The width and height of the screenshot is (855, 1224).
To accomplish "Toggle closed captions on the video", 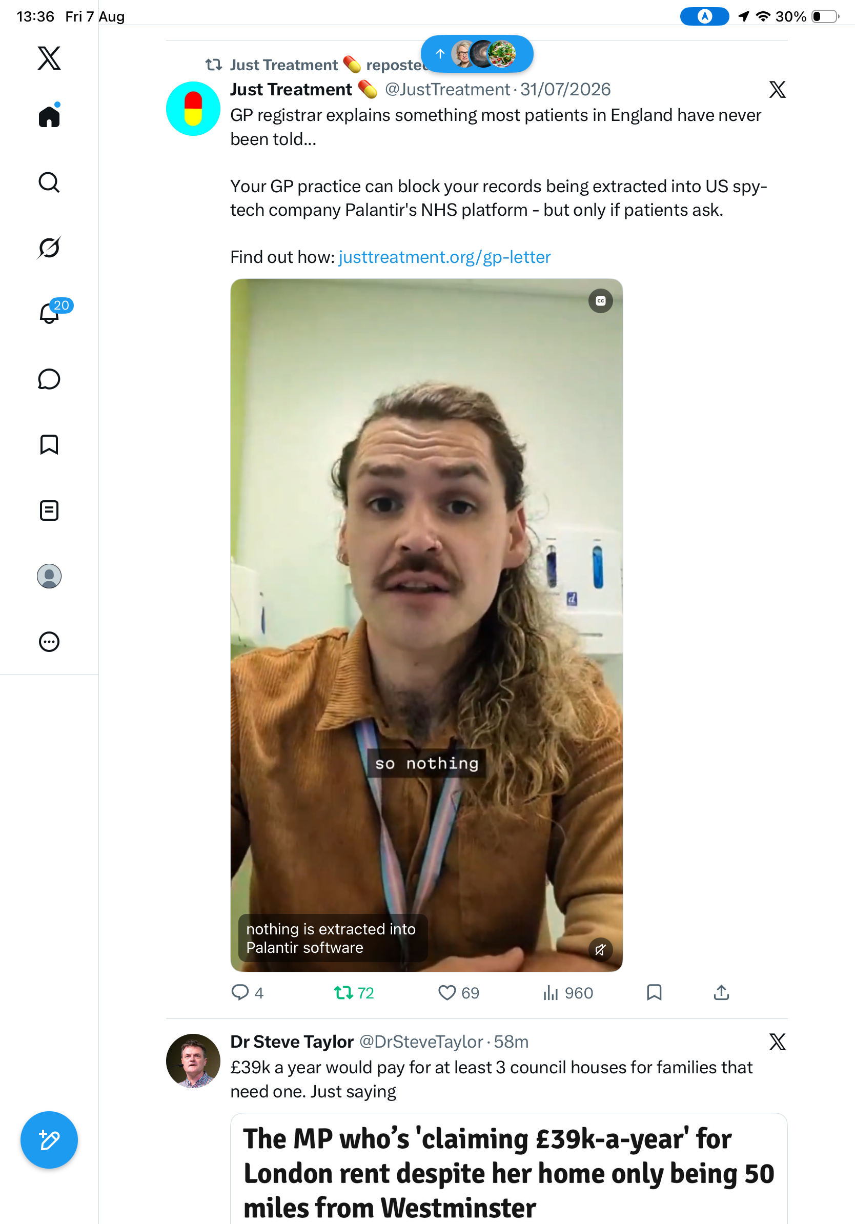I will point(600,301).
